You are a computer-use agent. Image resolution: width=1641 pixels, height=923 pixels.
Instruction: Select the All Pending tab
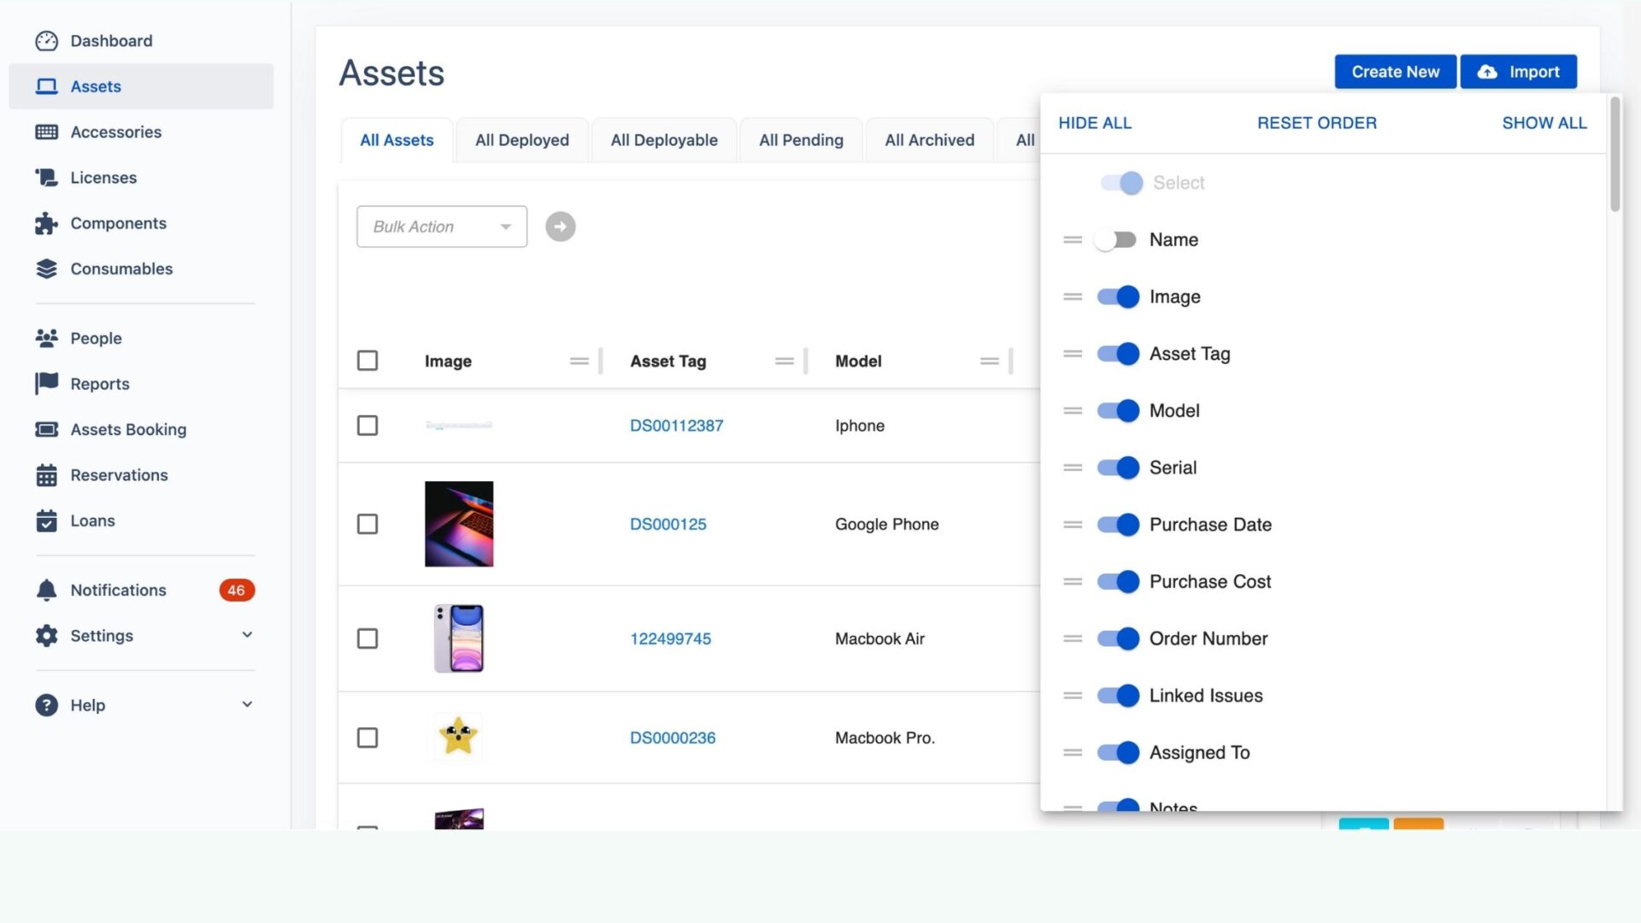point(801,140)
